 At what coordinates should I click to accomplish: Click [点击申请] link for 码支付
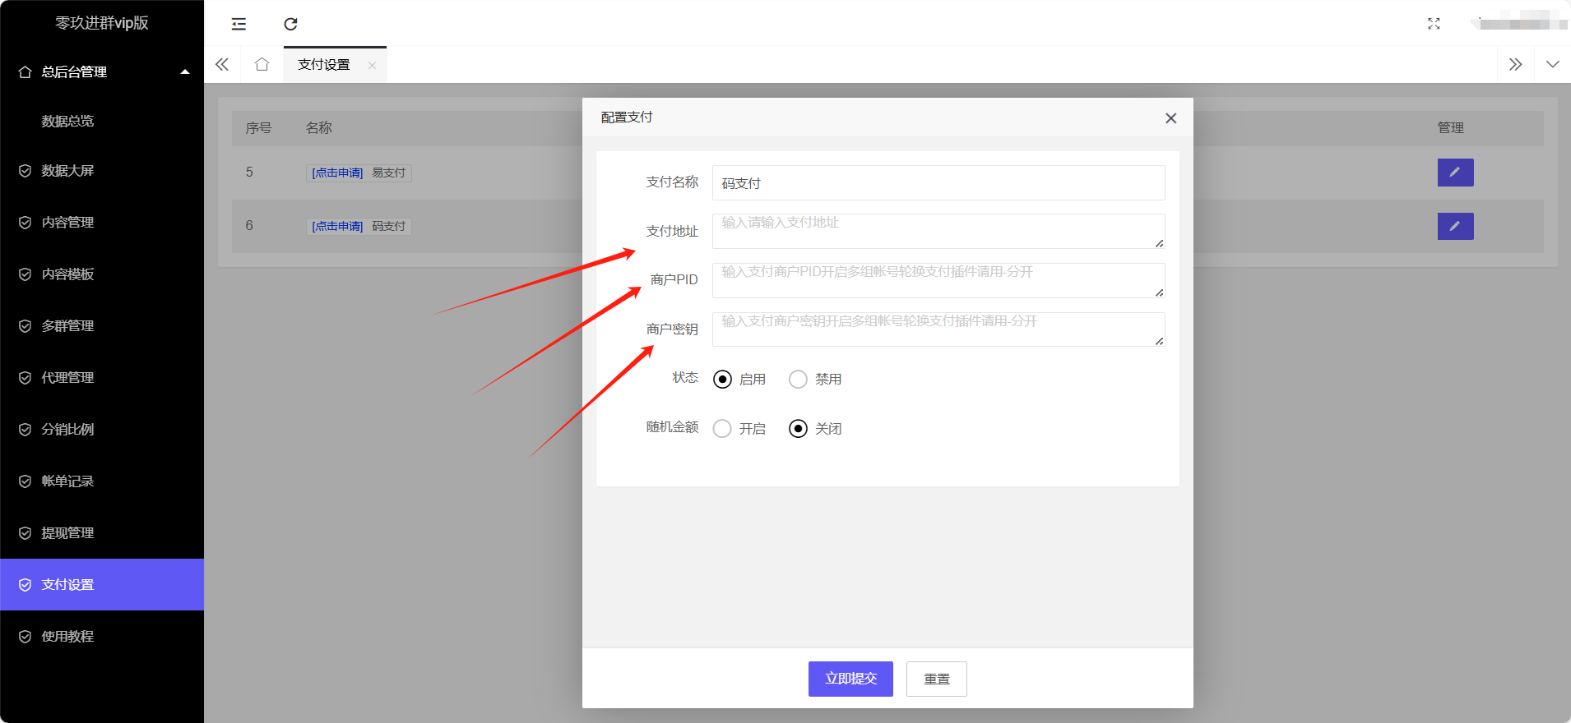point(337,226)
